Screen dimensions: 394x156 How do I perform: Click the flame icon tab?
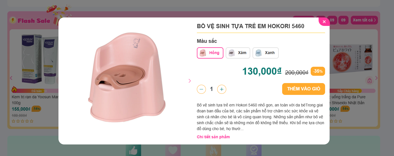pos(213,151)
